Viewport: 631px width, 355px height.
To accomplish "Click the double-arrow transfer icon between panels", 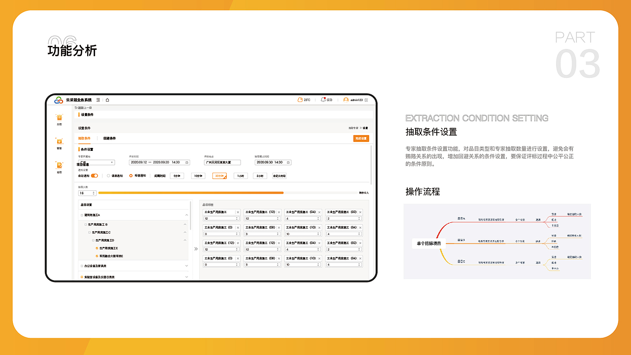I will point(196,249).
